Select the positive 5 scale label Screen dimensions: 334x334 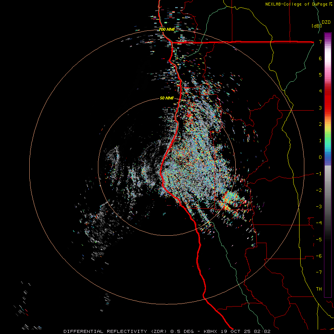coord(320,75)
